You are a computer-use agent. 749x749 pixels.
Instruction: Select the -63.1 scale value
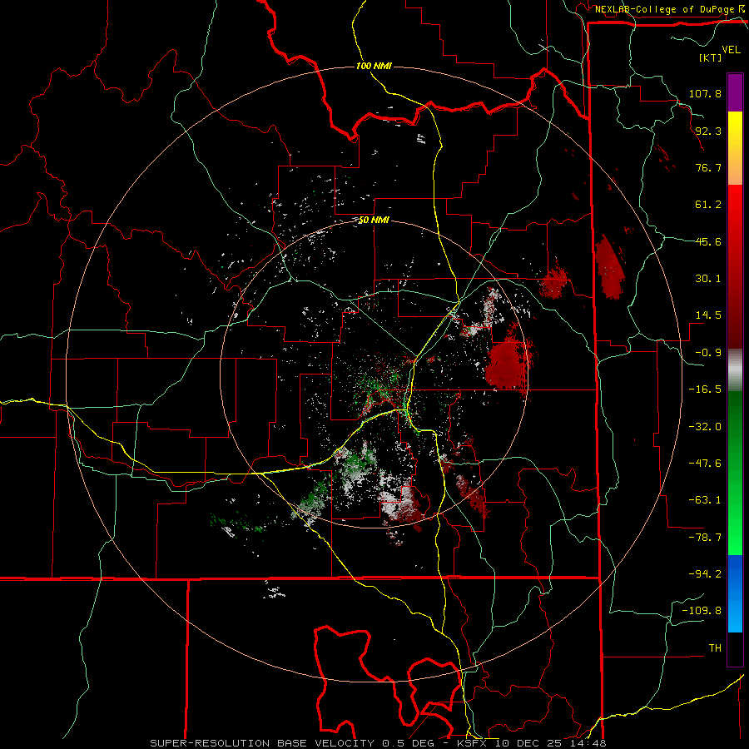coord(705,500)
